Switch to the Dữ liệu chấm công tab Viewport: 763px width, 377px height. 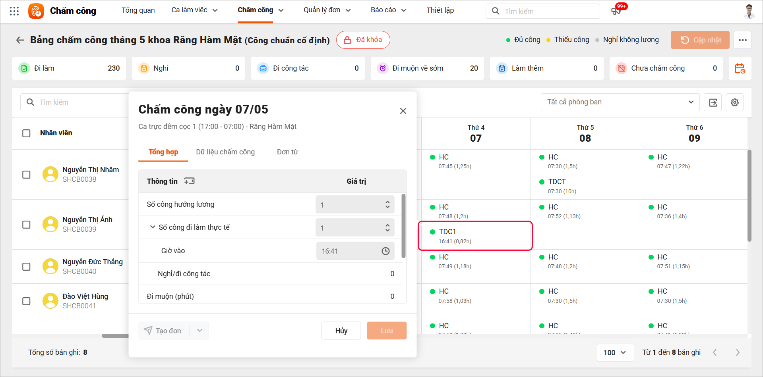coord(225,152)
